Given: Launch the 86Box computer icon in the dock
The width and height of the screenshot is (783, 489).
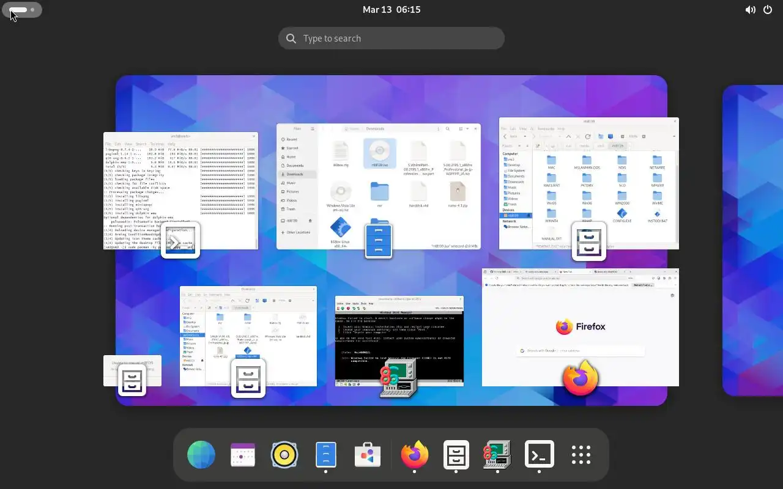Looking at the screenshot, I should 497,455.
